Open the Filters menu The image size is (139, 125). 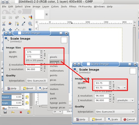coord(73,7)
